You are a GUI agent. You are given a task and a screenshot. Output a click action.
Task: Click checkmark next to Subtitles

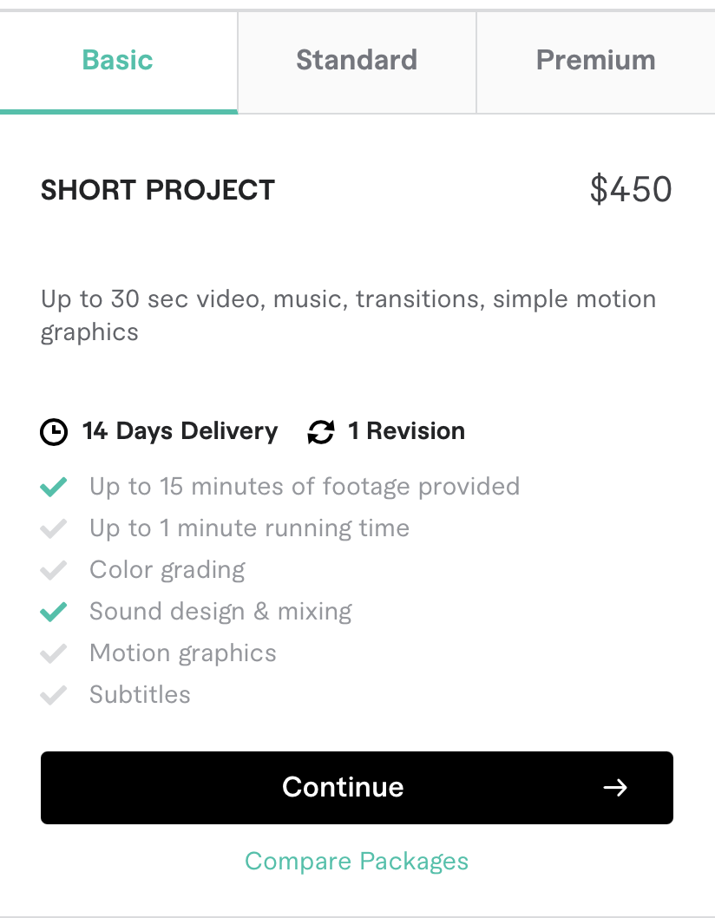tap(54, 695)
